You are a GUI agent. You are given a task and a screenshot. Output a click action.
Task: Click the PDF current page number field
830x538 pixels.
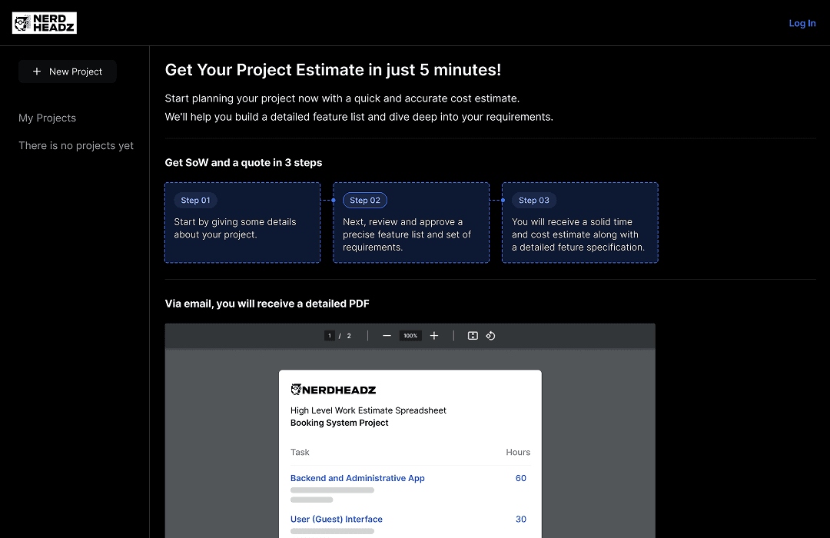(330, 336)
